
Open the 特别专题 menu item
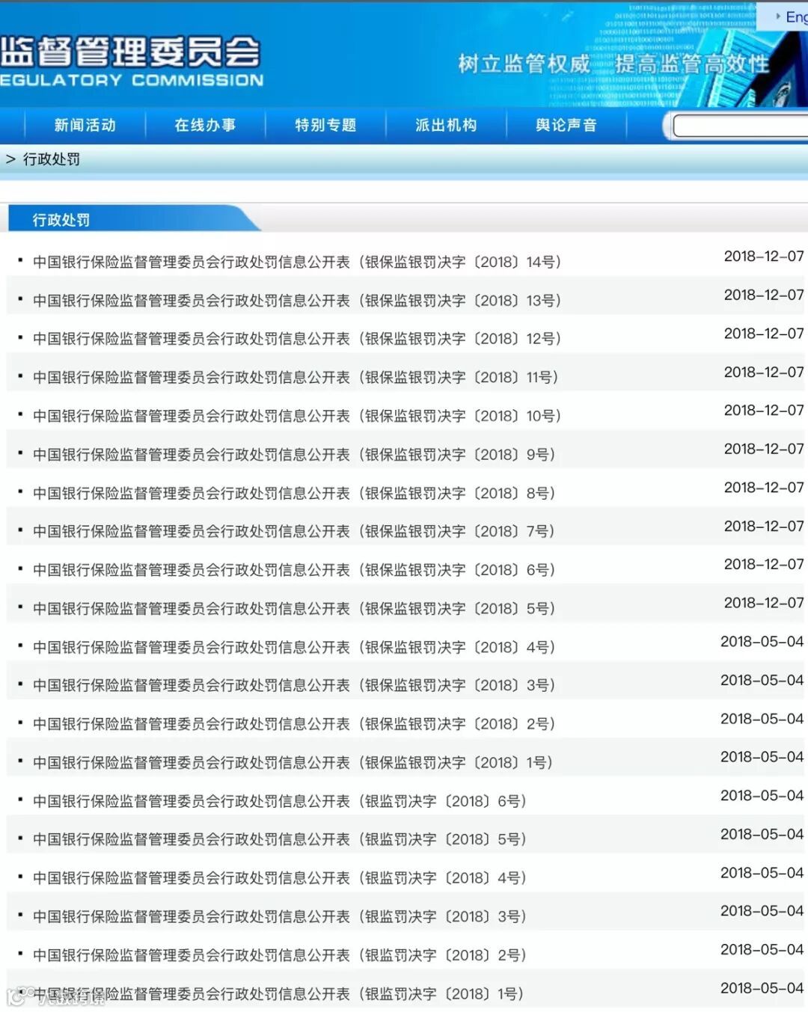coord(325,125)
